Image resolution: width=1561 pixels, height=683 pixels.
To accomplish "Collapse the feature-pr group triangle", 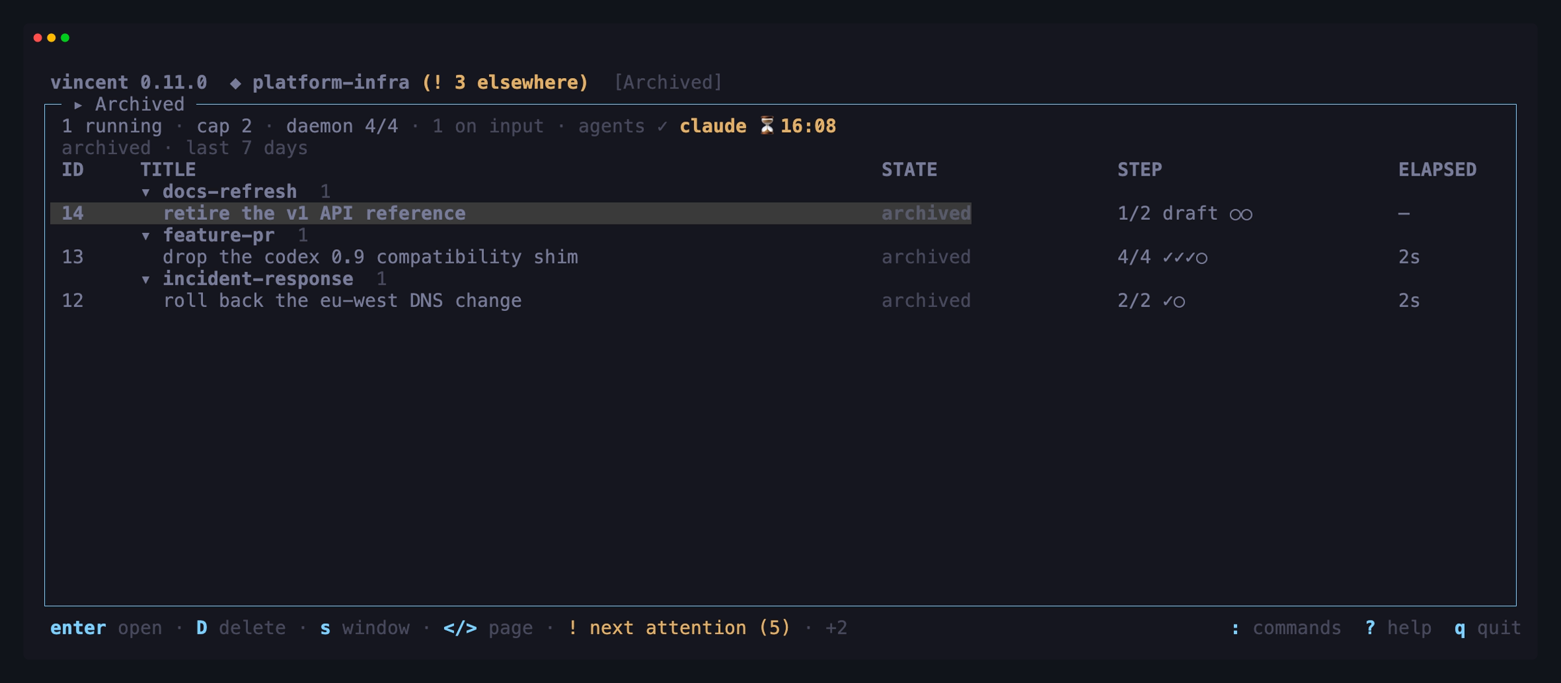I will tap(146, 236).
